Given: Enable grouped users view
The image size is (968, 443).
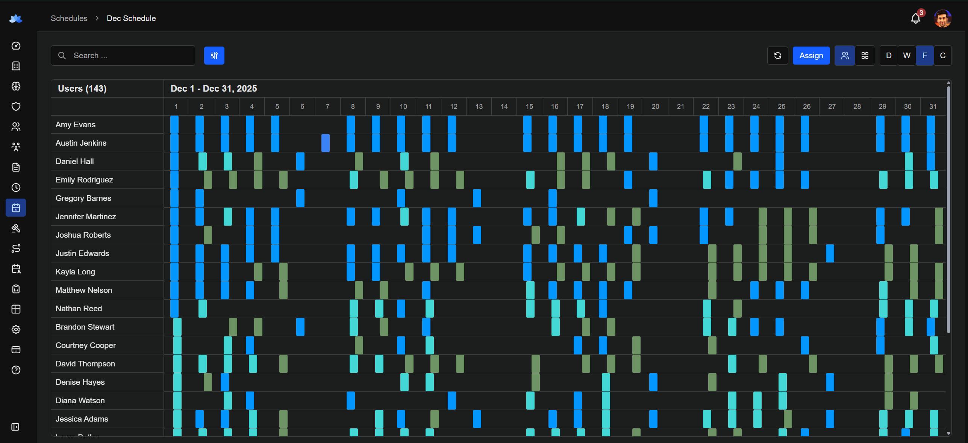Looking at the screenshot, I should coord(845,55).
